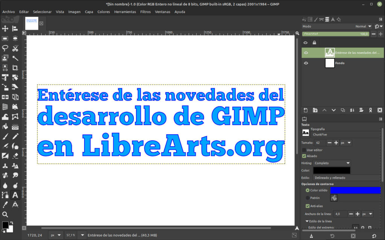Uncheck the Anti-alias checkbox

(x=308, y=206)
